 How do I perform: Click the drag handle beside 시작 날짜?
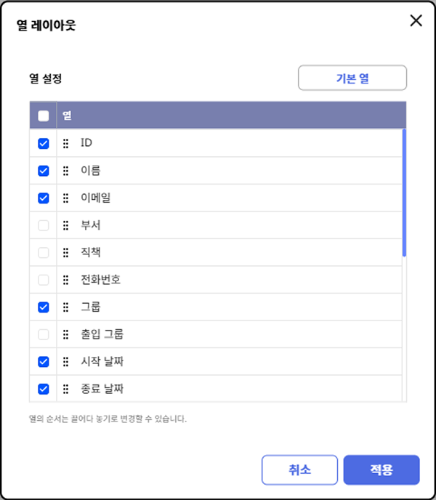tap(65, 361)
